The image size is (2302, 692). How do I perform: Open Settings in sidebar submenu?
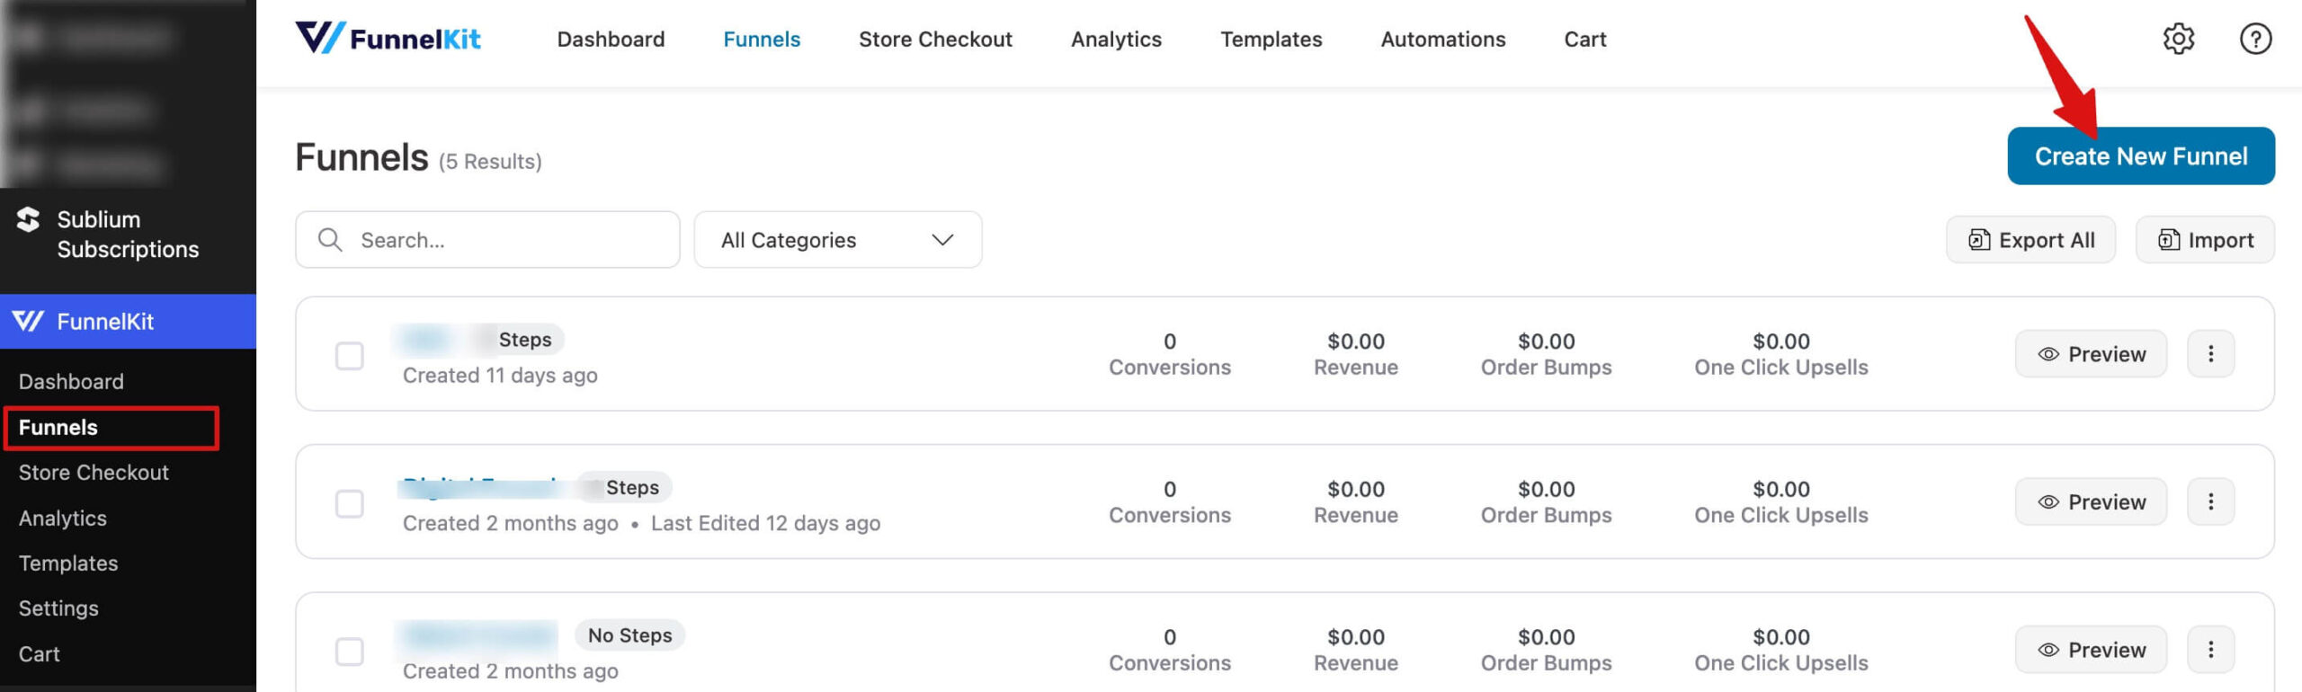click(58, 608)
